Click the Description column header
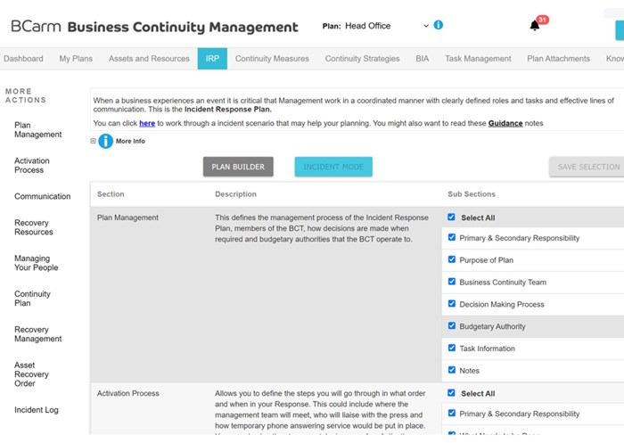This screenshot has height=443, width=624. [235, 194]
